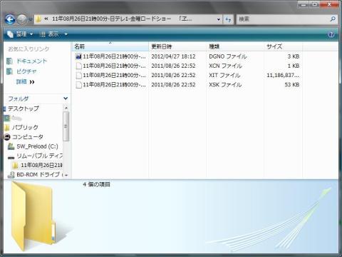Image resolution: width=342 pixels, height=257 pixels.
Task: Select BD-ROM ドライブ in tree
Action: (38, 175)
